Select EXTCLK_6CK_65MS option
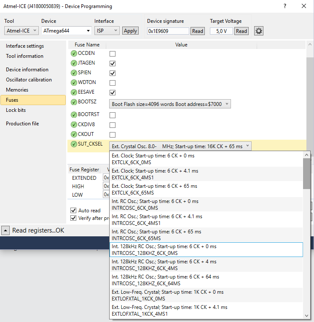 click(x=207, y=189)
